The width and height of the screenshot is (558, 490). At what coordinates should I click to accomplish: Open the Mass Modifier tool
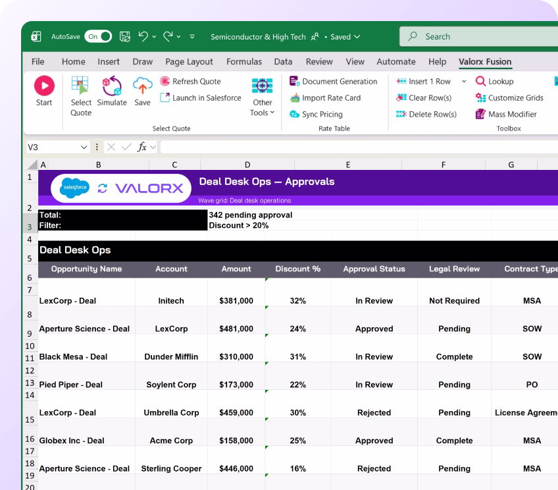click(506, 114)
